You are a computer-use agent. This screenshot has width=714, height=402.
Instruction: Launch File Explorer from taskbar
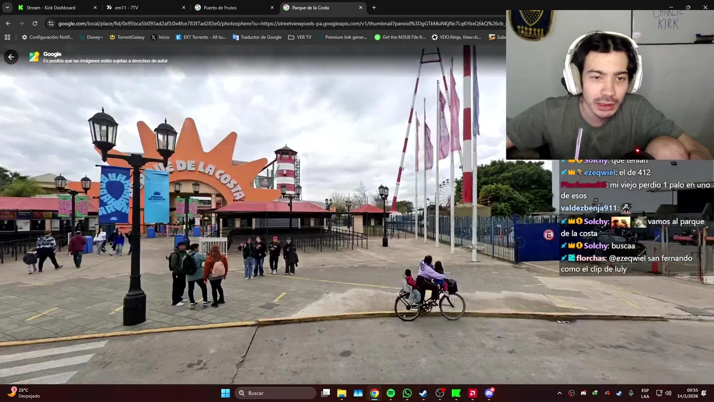pyautogui.click(x=341, y=393)
